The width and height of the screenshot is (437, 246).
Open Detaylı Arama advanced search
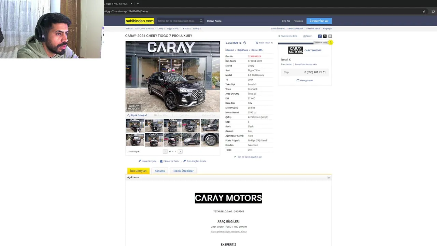click(214, 21)
